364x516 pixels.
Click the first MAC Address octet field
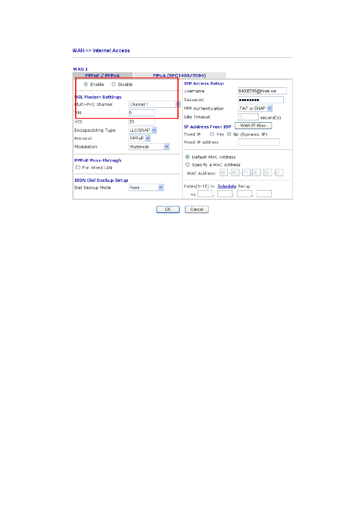[224, 173]
